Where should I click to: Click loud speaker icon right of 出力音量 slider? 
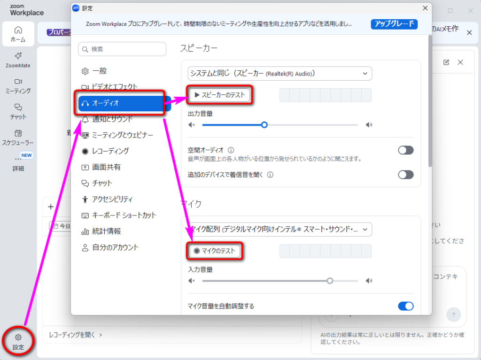pyautogui.click(x=369, y=125)
